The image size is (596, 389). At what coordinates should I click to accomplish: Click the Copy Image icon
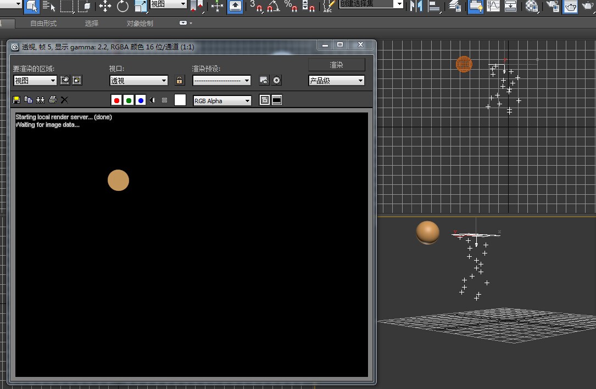click(x=28, y=100)
